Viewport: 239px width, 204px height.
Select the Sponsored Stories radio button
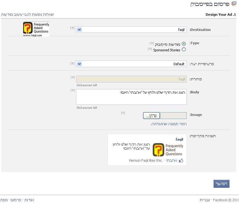pyautogui.click(x=184, y=49)
